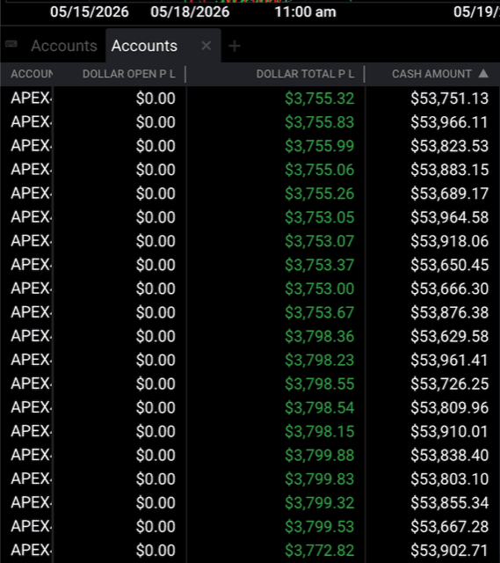The height and width of the screenshot is (563, 500).
Task: Select total P L value $3,755.99
Action: (x=319, y=146)
